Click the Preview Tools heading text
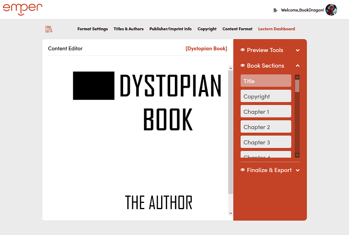The height and width of the screenshot is (235, 349). (x=265, y=50)
